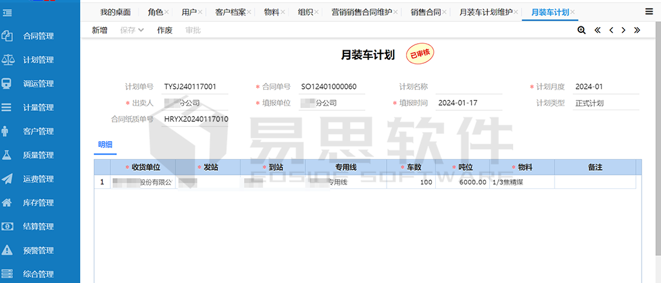The image size is (661, 283).
Task: Close the 客户档案 tab
Action: (x=250, y=12)
